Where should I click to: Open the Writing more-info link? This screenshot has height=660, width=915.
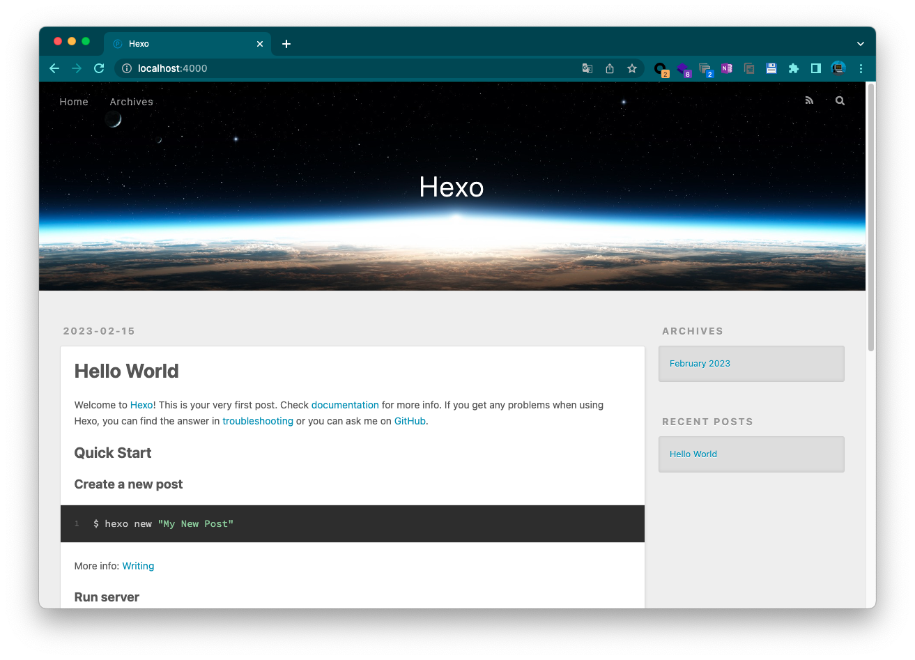point(138,566)
